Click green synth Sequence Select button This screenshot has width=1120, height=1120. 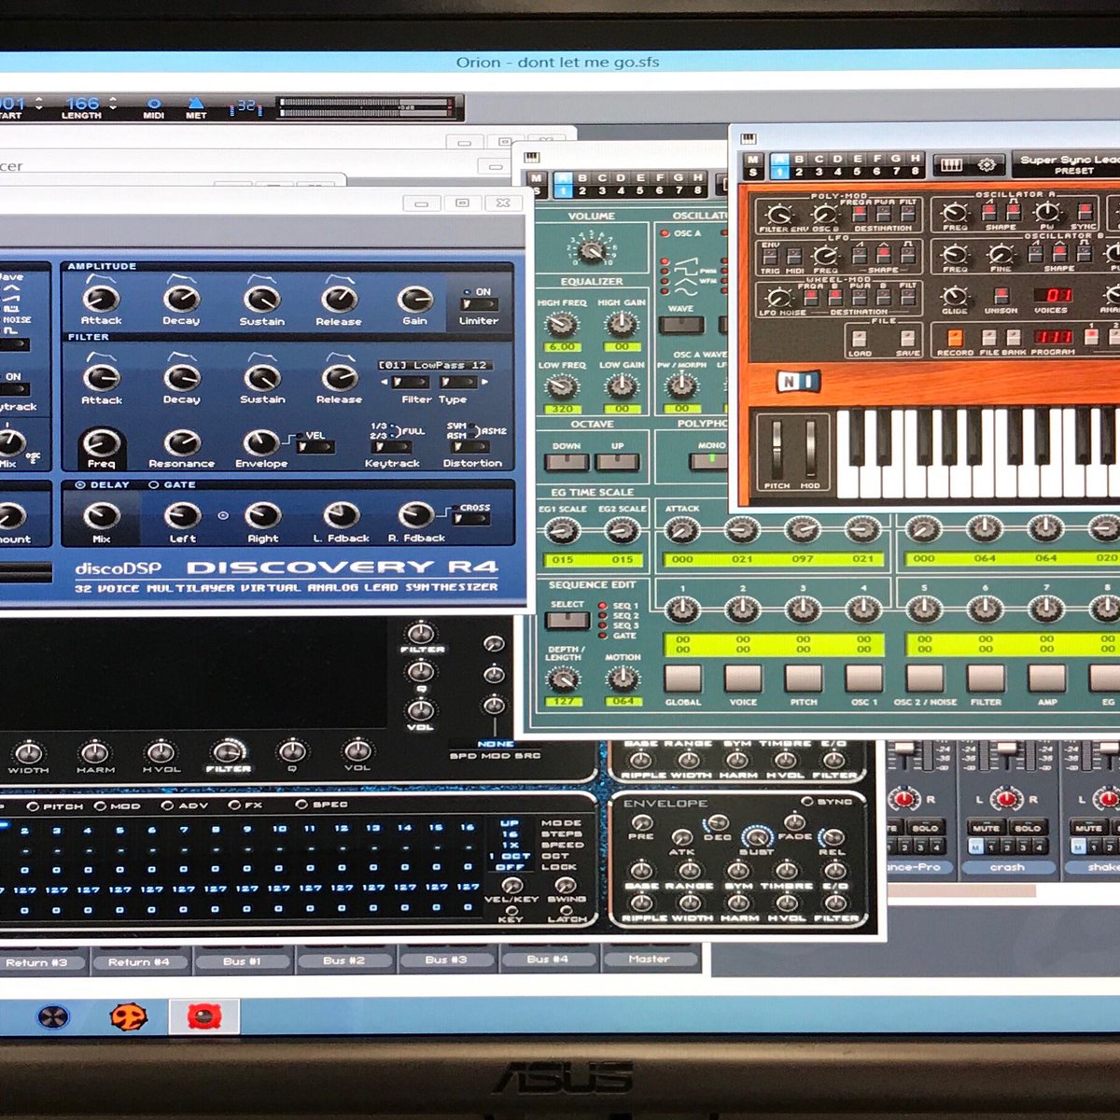(567, 621)
